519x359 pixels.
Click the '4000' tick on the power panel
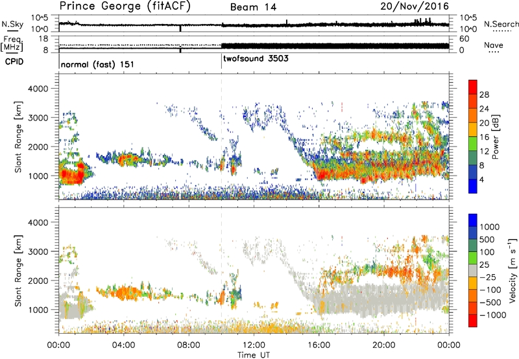(x=38, y=89)
